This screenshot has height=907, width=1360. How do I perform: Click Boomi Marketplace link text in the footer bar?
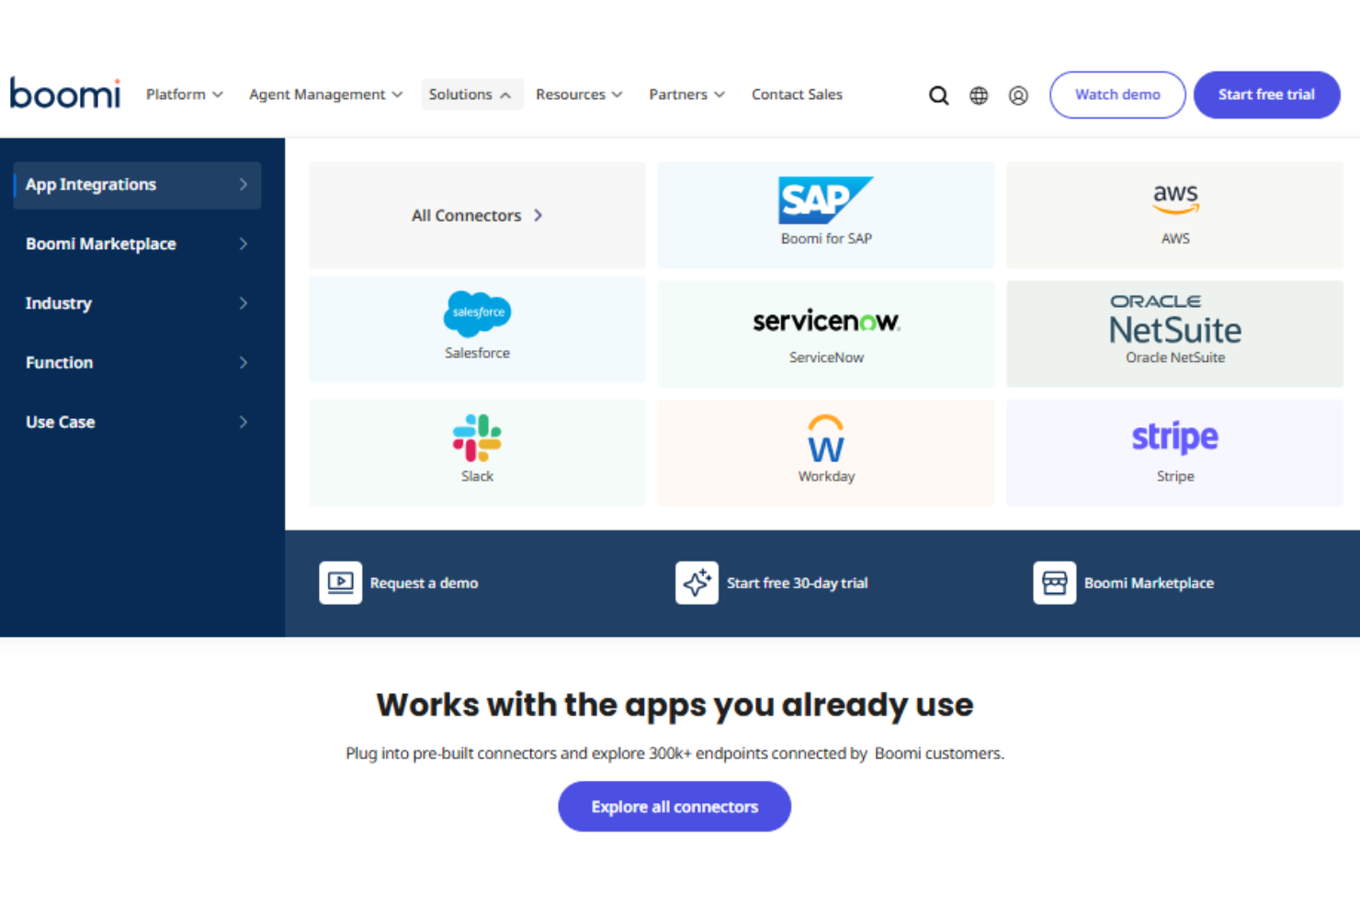1149,584
